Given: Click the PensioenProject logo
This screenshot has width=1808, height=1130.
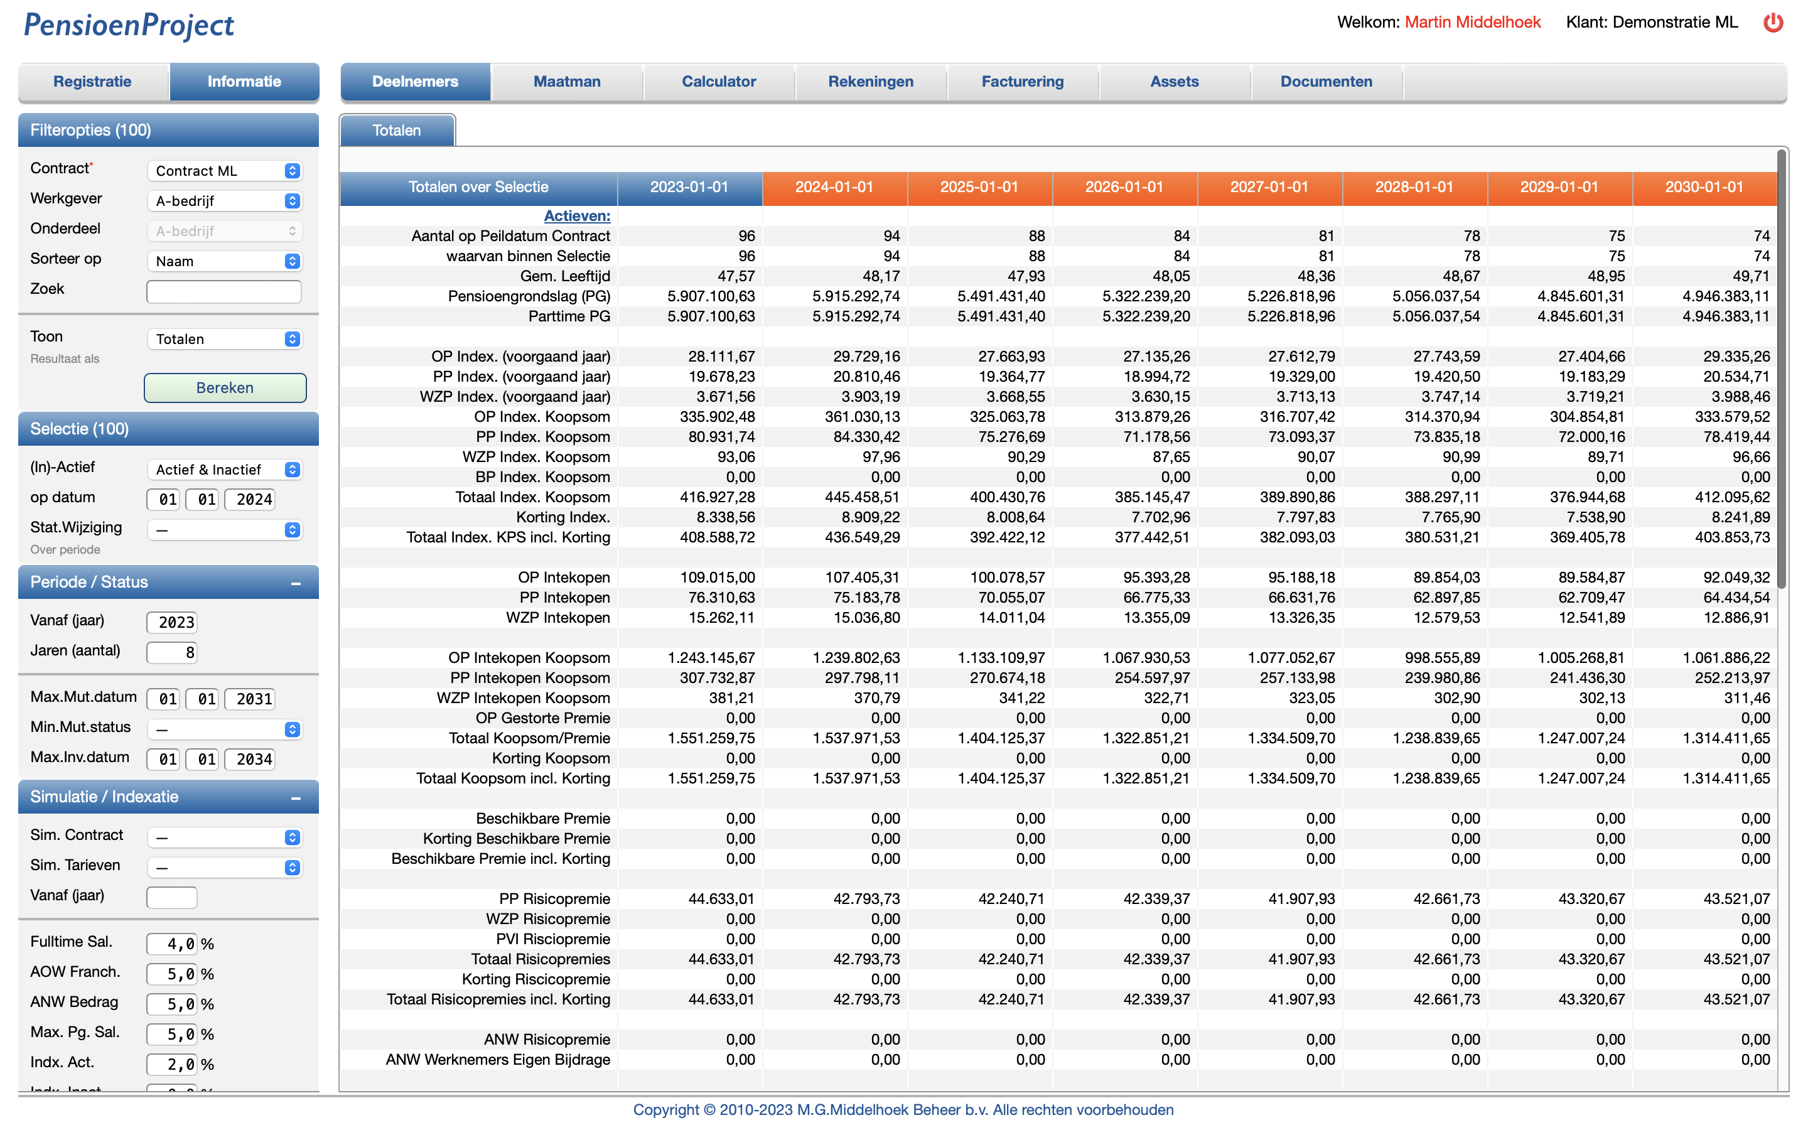Looking at the screenshot, I should (129, 24).
